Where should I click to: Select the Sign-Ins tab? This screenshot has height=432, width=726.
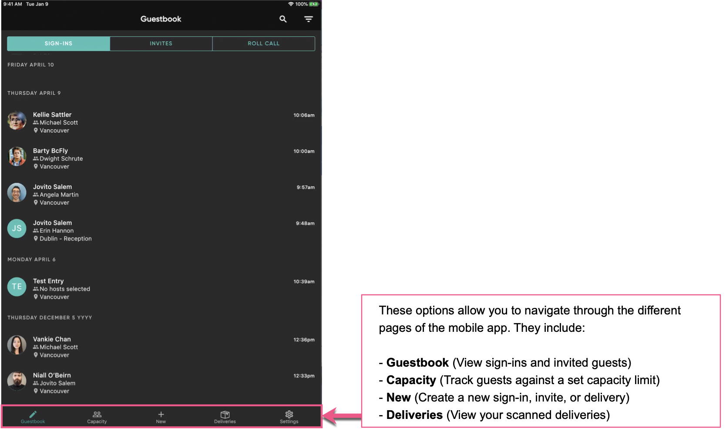(x=58, y=43)
